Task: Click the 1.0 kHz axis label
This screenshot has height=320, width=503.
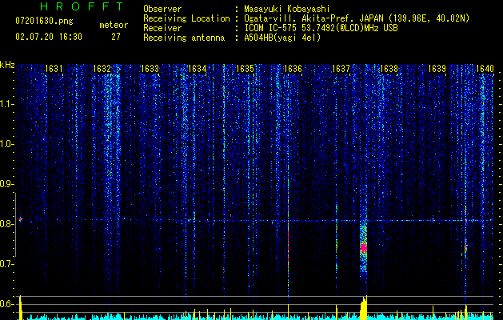Action: [6, 144]
